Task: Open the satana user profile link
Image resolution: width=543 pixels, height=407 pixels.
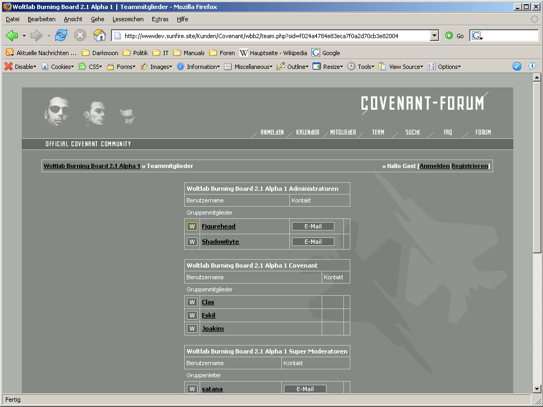Action: (x=212, y=389)
